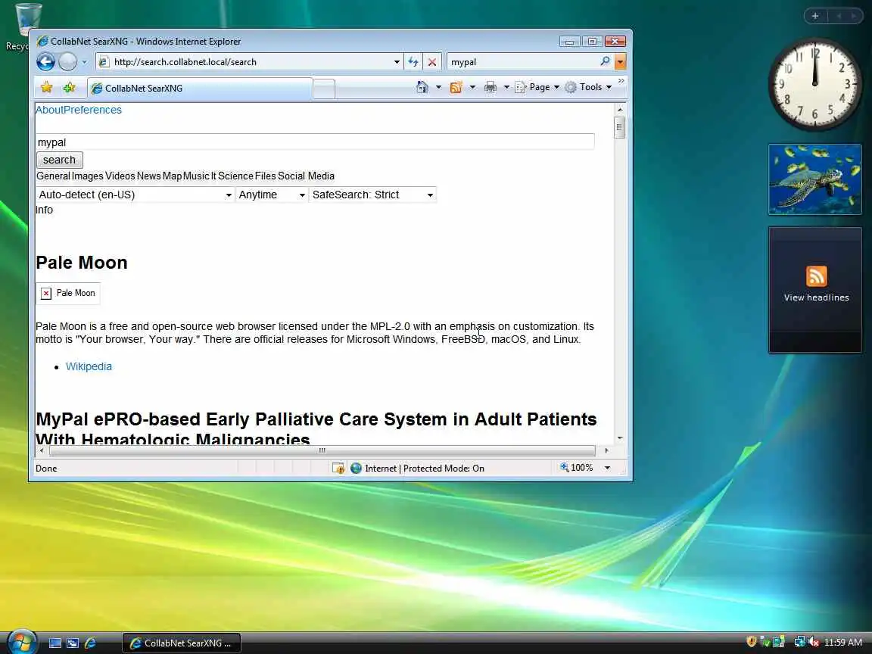This screenshot has height=654, width=872.
Task: Open the Tools menu
Action: point(588,87)
